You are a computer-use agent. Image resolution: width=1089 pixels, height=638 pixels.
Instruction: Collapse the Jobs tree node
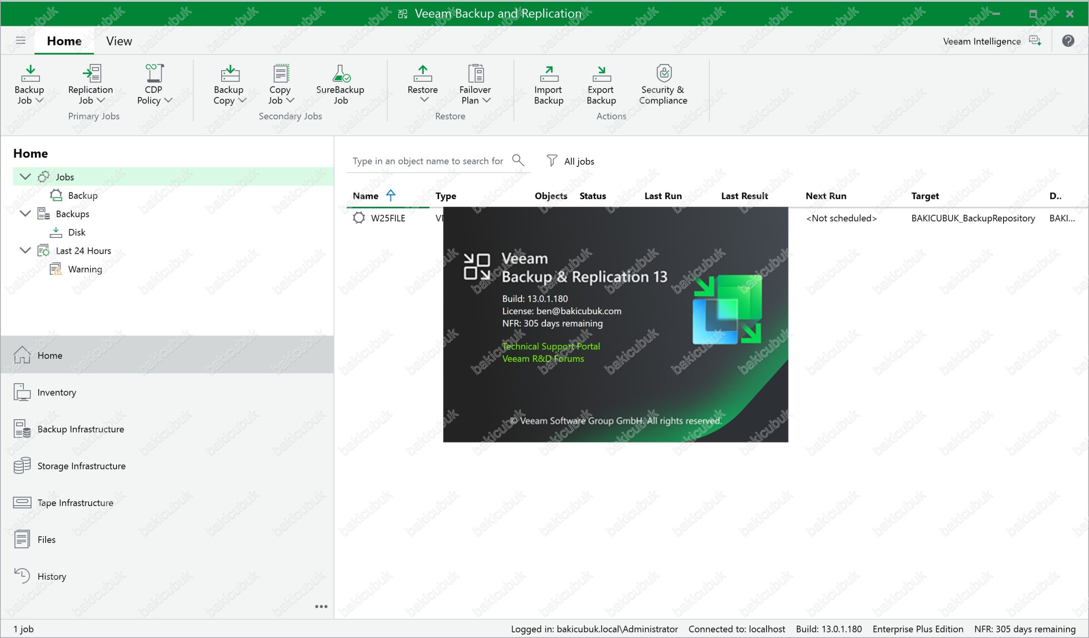point(26,176)
